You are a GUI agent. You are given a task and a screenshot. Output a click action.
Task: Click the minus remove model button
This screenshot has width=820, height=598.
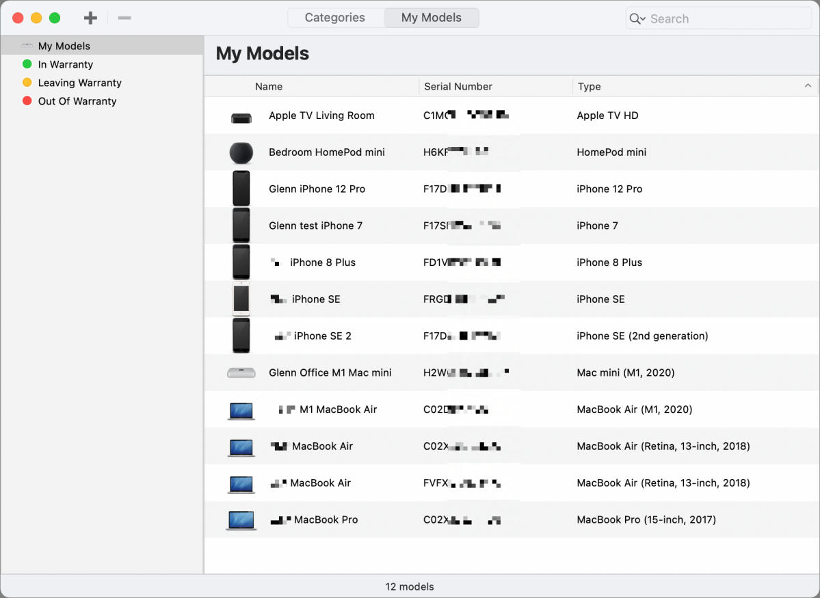tap(124, 18)
